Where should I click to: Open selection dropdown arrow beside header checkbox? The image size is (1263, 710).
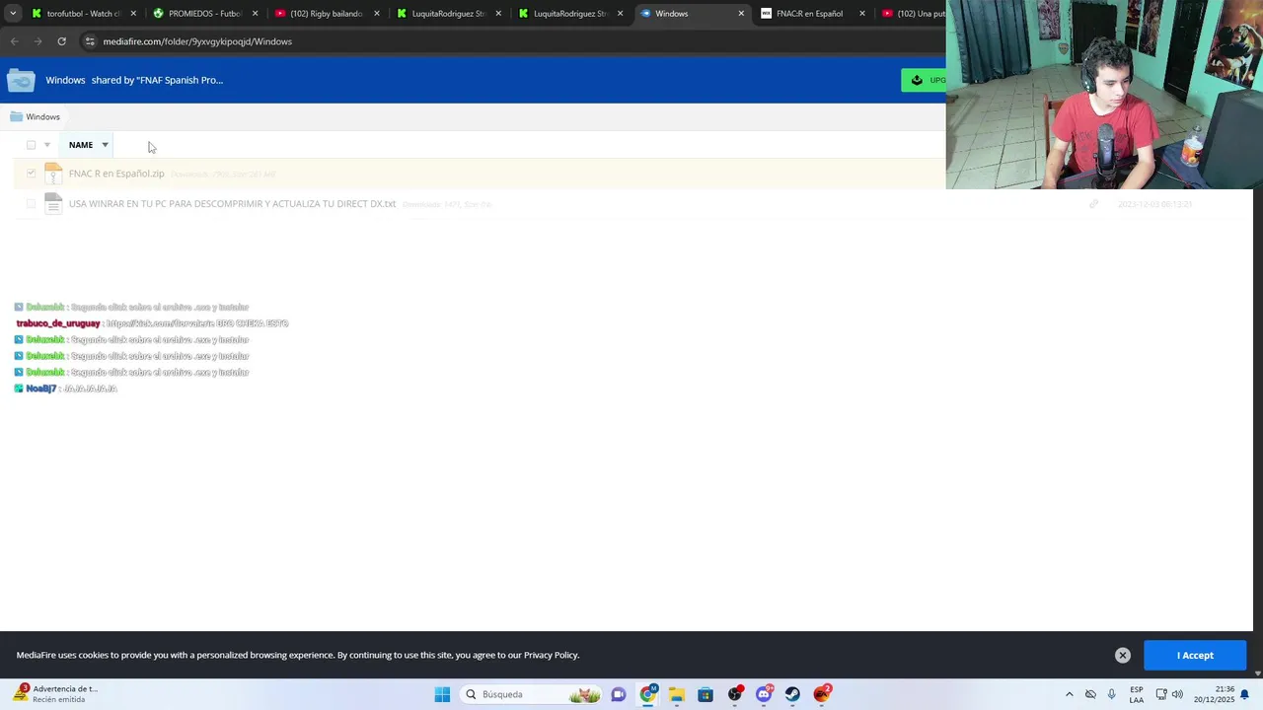(46, 145)
